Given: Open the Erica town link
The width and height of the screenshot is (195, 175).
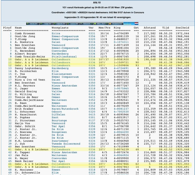Looking at the screenshot, I should click(x=56, y=33).
